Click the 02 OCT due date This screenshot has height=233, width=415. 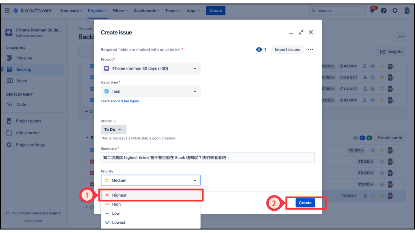click(x=348, y=66)
